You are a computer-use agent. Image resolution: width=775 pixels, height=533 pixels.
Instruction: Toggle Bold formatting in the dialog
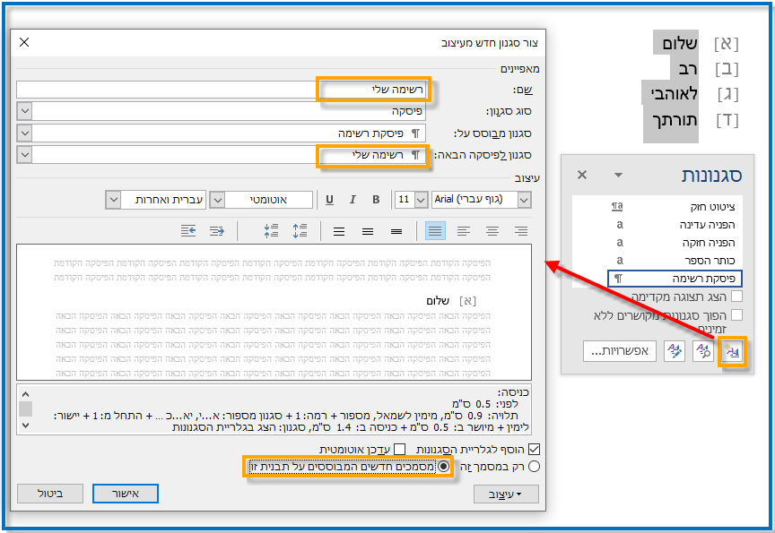pos(376,200)
